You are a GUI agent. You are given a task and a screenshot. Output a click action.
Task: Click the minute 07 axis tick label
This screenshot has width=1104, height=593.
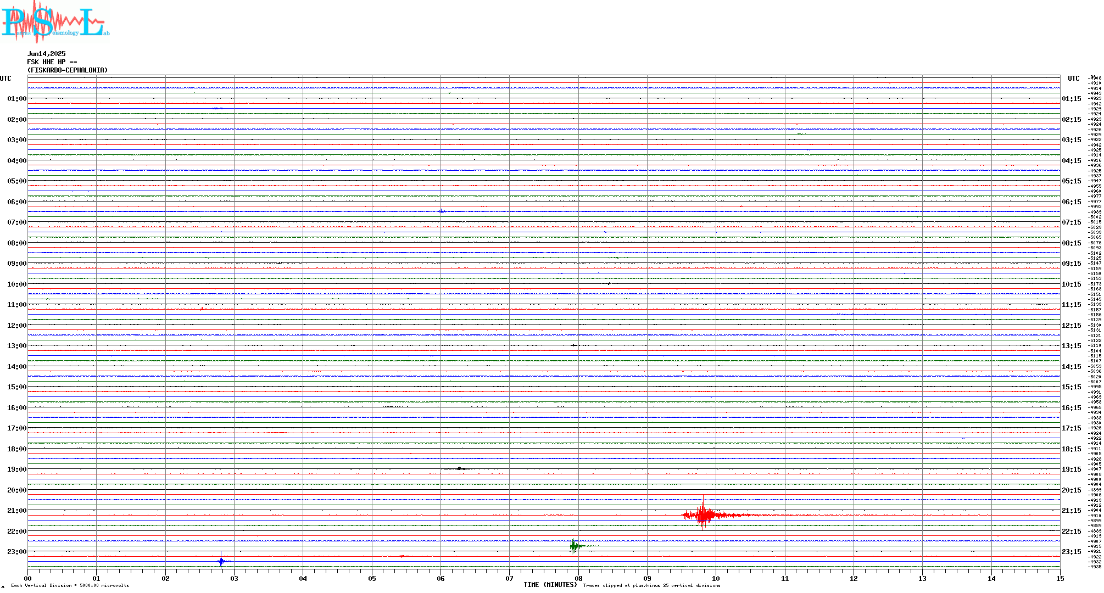[510, 578]
